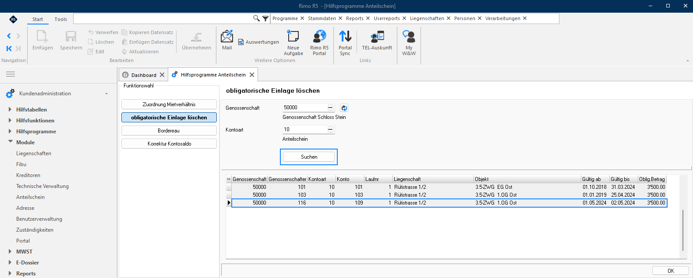The height and width of the screenshot is (278, 693).
Task: Launch the Rimo R5 Portal
Action: pos(319,42)
